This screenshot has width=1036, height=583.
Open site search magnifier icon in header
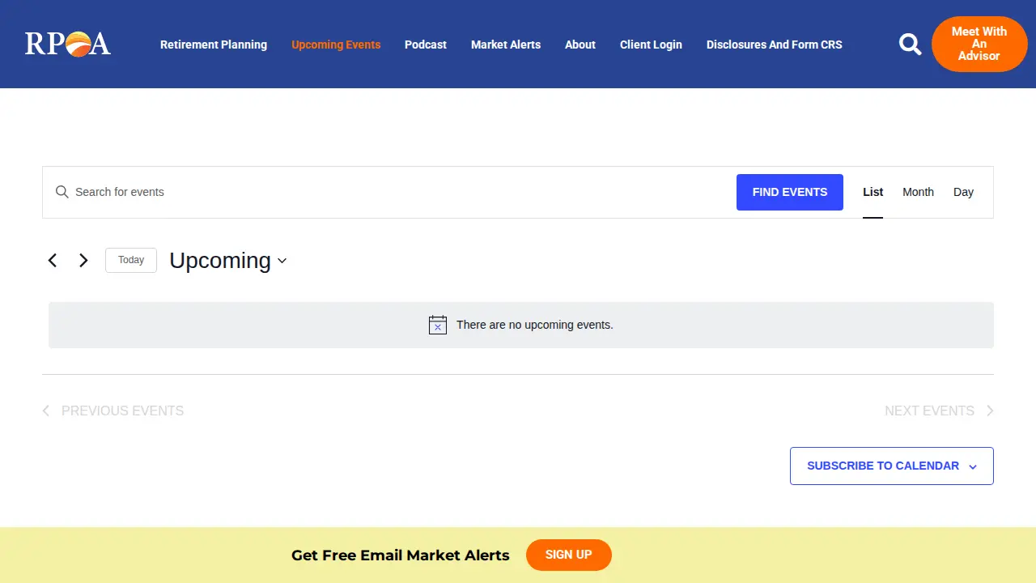(910, 44)
